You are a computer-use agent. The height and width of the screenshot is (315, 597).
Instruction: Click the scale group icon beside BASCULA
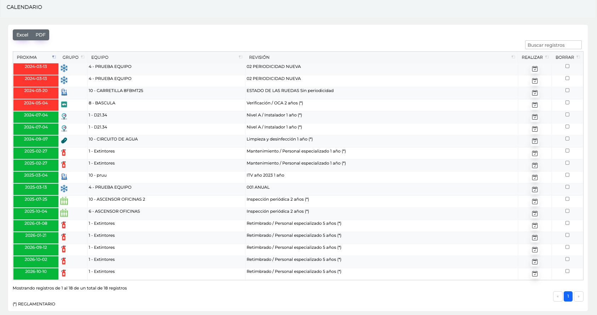pos(64,104)
